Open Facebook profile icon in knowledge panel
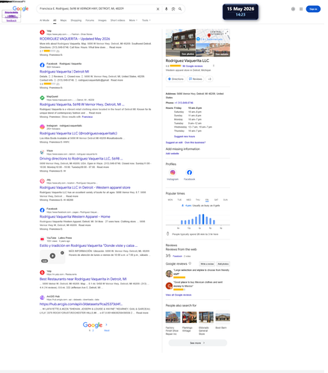 click(189, 172)
